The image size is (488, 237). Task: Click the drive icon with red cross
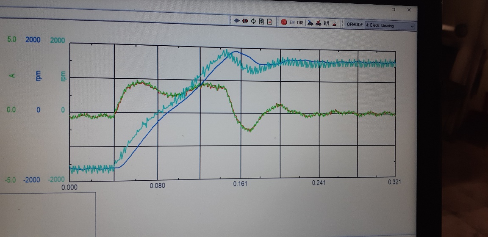click(x=319, y=23)
